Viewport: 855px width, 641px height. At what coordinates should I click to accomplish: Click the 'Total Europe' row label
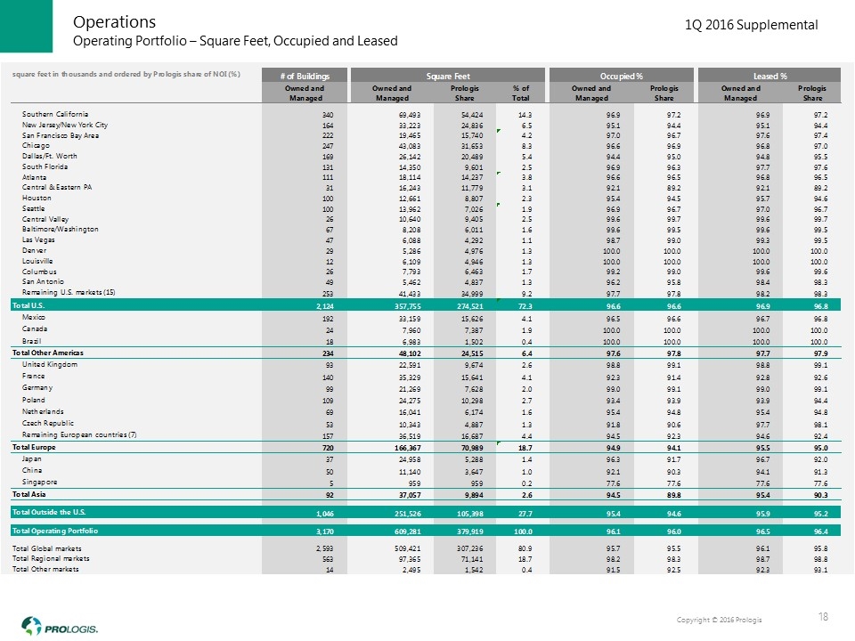(35, 445)
